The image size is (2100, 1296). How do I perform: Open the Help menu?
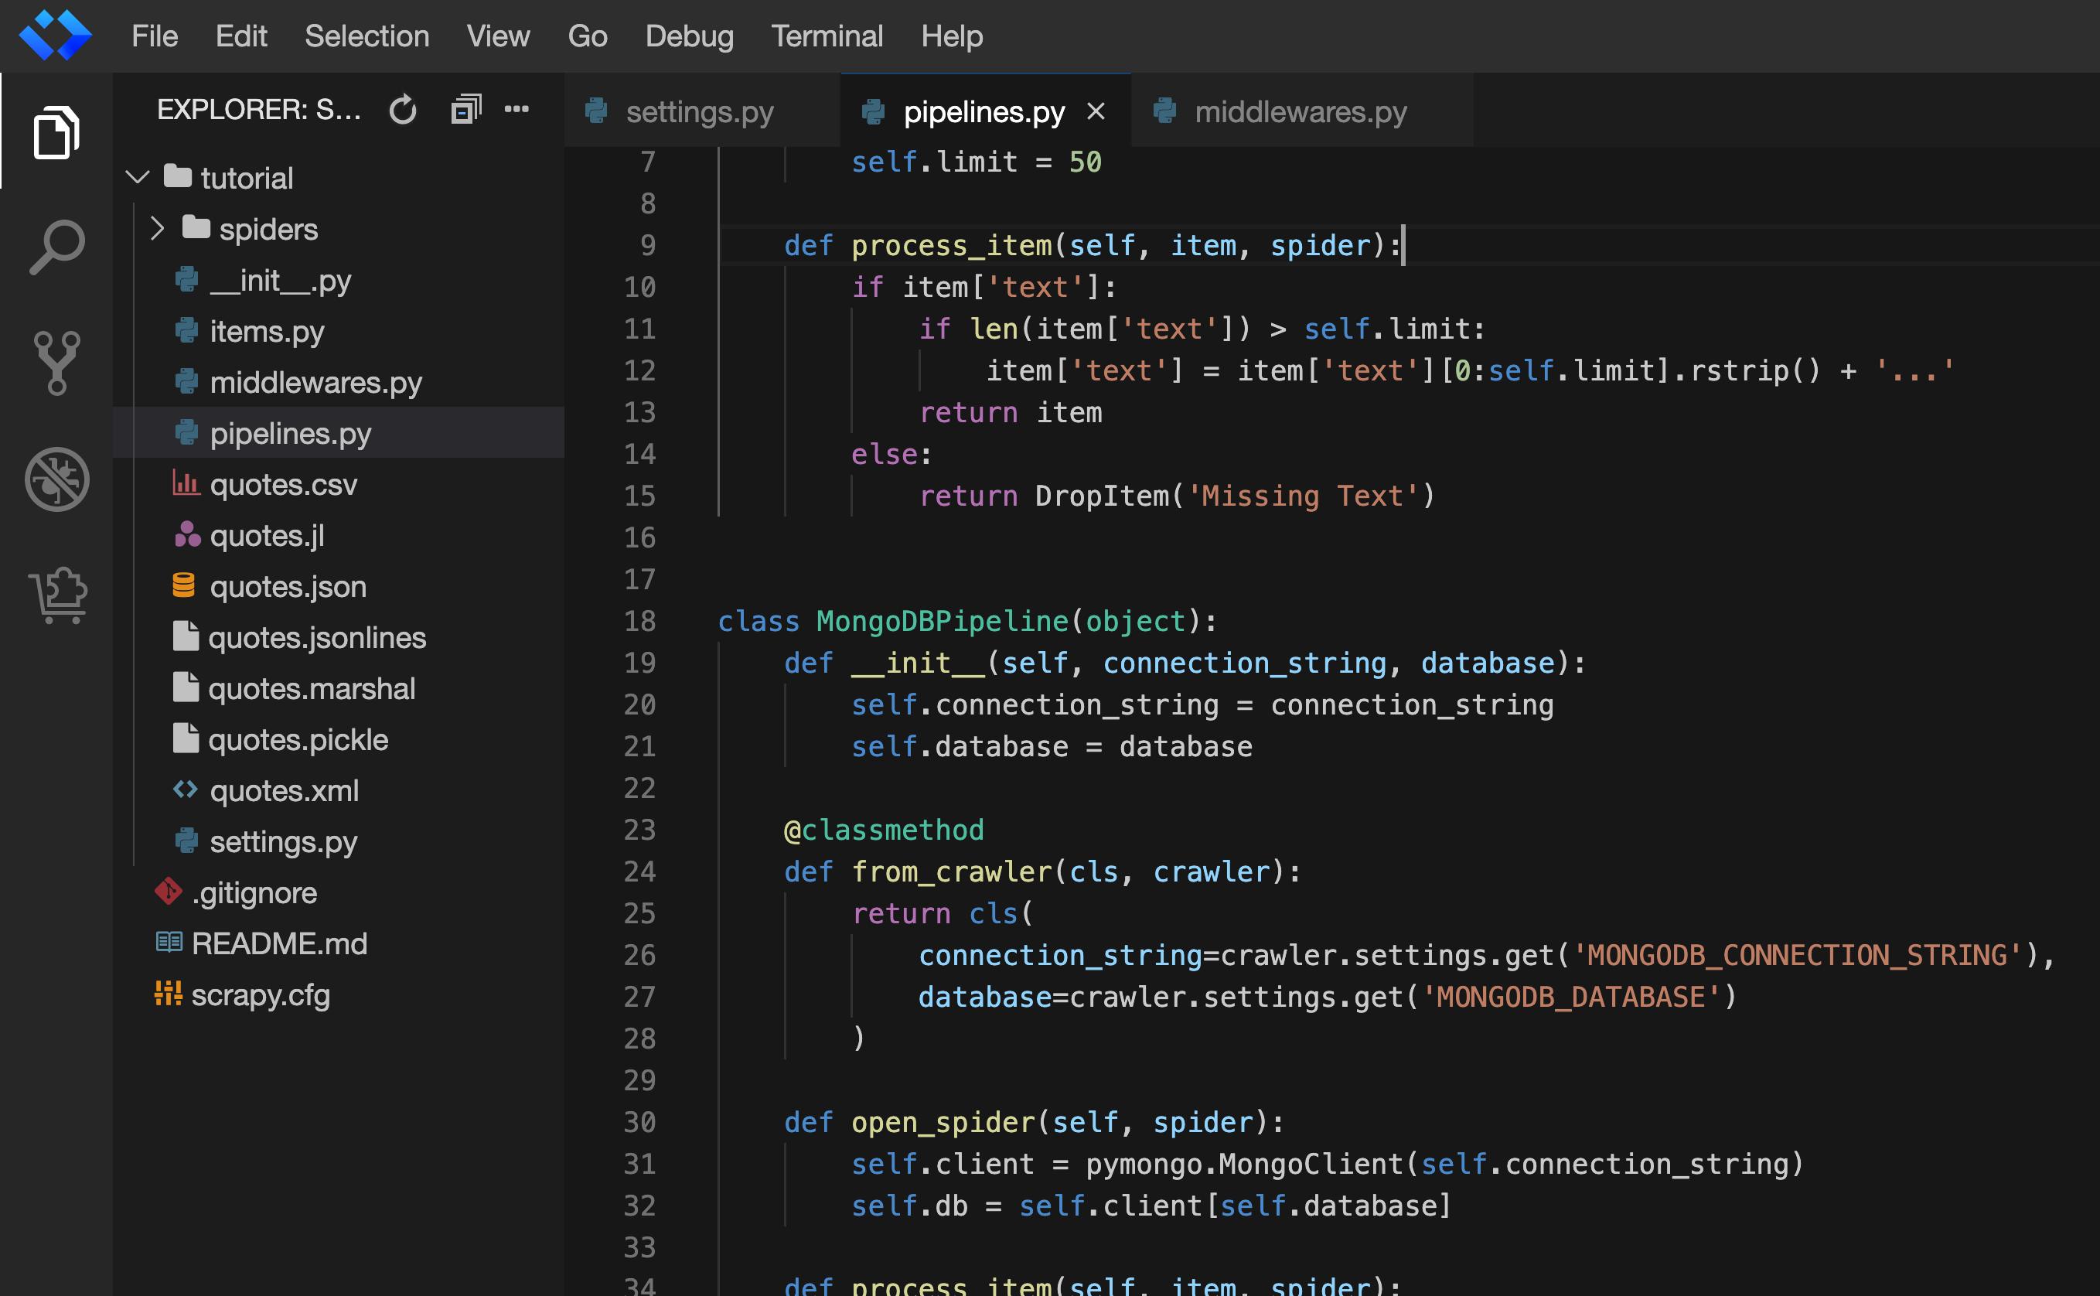tap(952, 36)
